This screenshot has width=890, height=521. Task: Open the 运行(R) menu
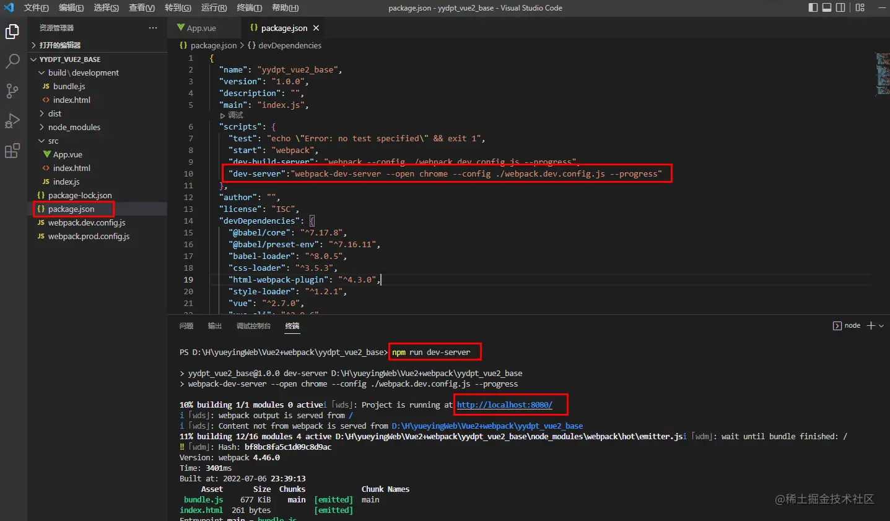(x=214, y=7)
